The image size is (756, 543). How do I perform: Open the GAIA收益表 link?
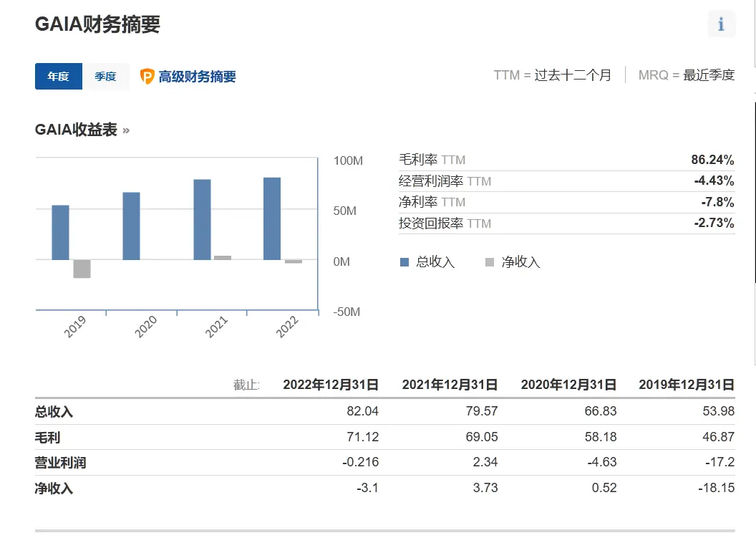pos(82,130)
